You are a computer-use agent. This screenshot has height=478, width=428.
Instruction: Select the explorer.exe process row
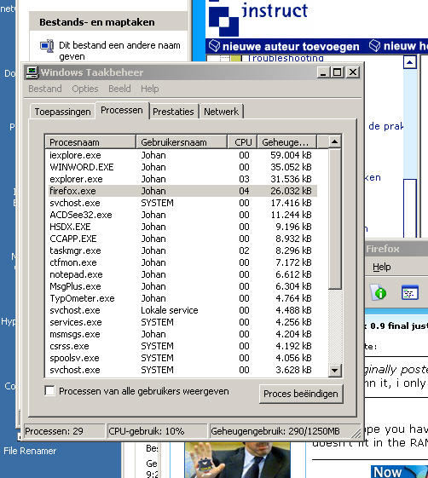[x=182, y=179]
